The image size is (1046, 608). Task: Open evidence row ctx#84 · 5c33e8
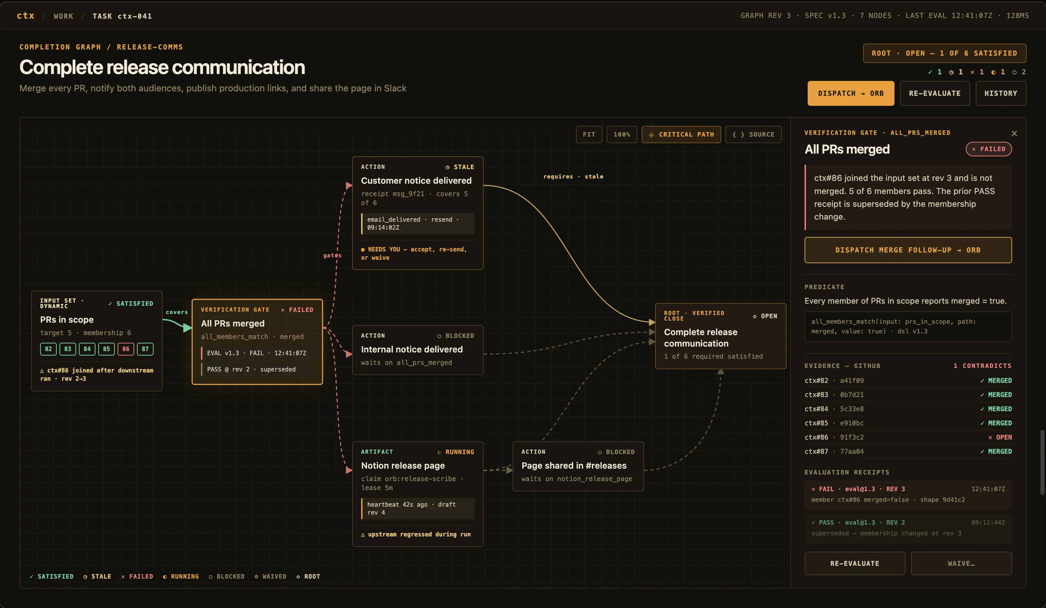coord(908,409)
